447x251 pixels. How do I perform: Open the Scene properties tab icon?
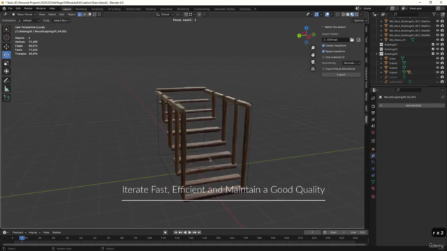[x=373, y=126]
